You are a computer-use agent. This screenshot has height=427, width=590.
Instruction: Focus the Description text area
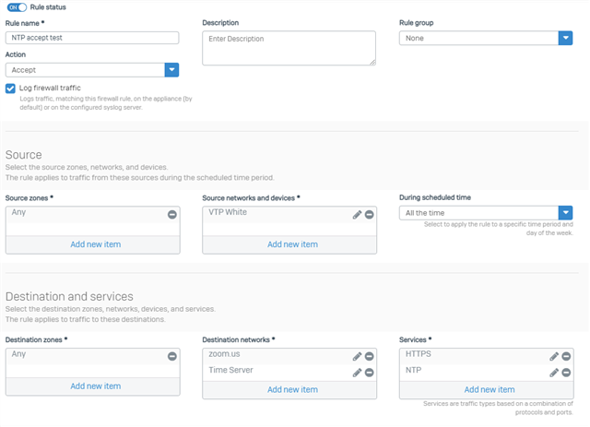[x=289, y=48]
